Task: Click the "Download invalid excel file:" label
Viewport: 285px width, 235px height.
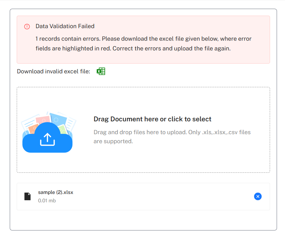Action: pos(53,71)
